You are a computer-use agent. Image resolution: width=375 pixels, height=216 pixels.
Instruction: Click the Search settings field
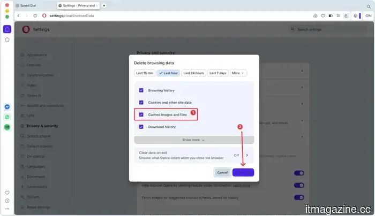(x=328, y=29)
